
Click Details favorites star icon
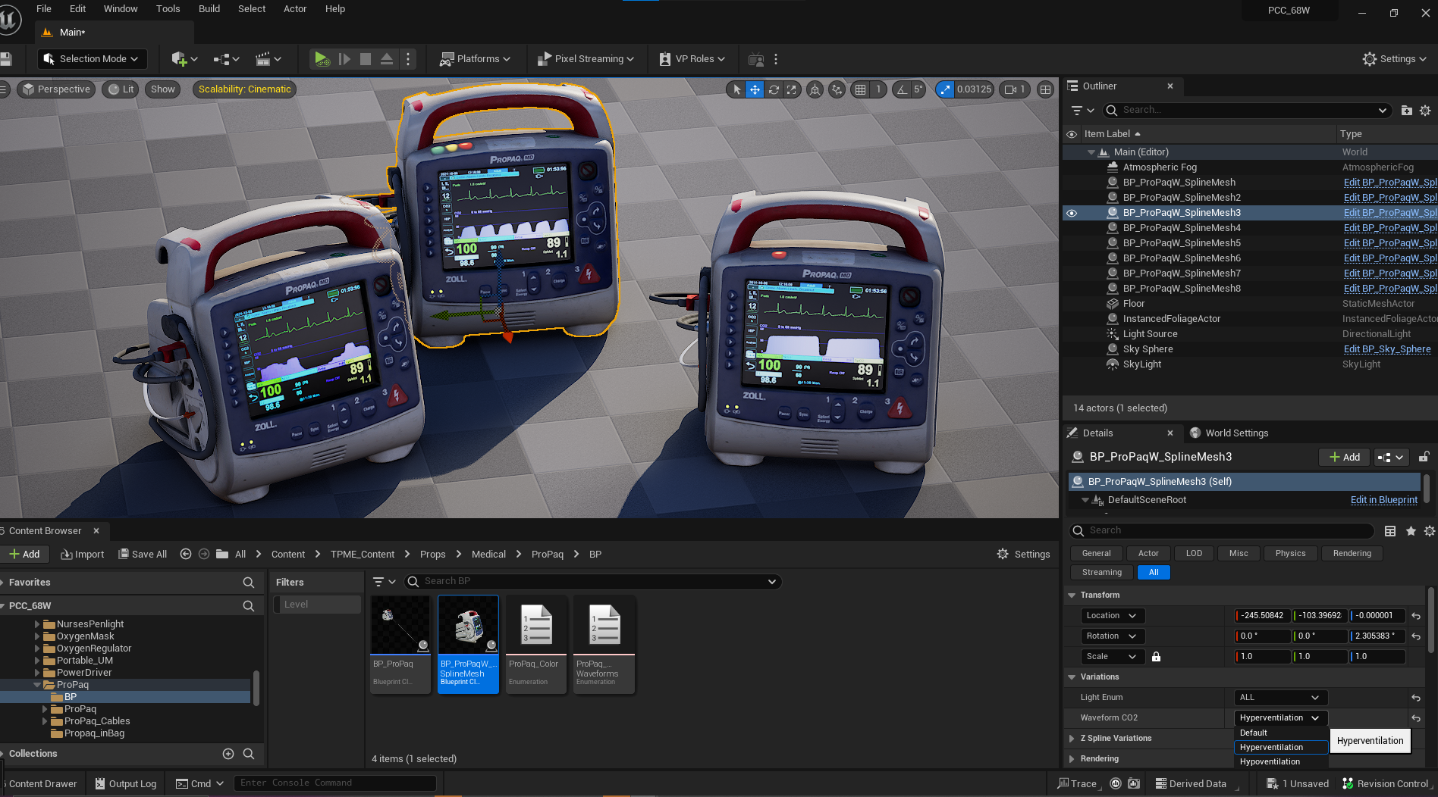pos(1411,531)
